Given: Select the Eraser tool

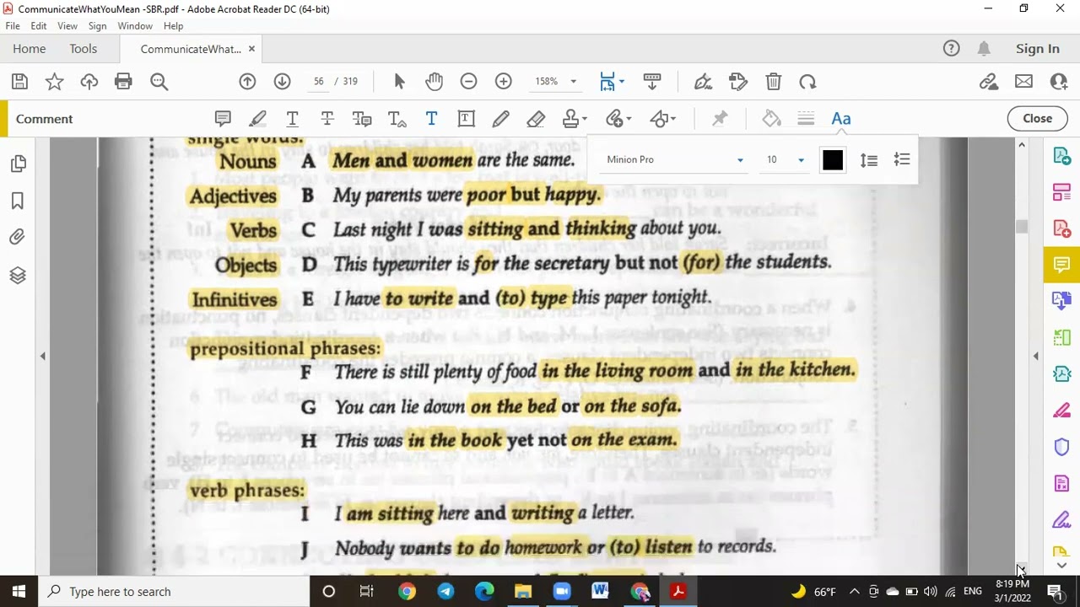Looking at the screenshot, I should [x=536, y=119].
